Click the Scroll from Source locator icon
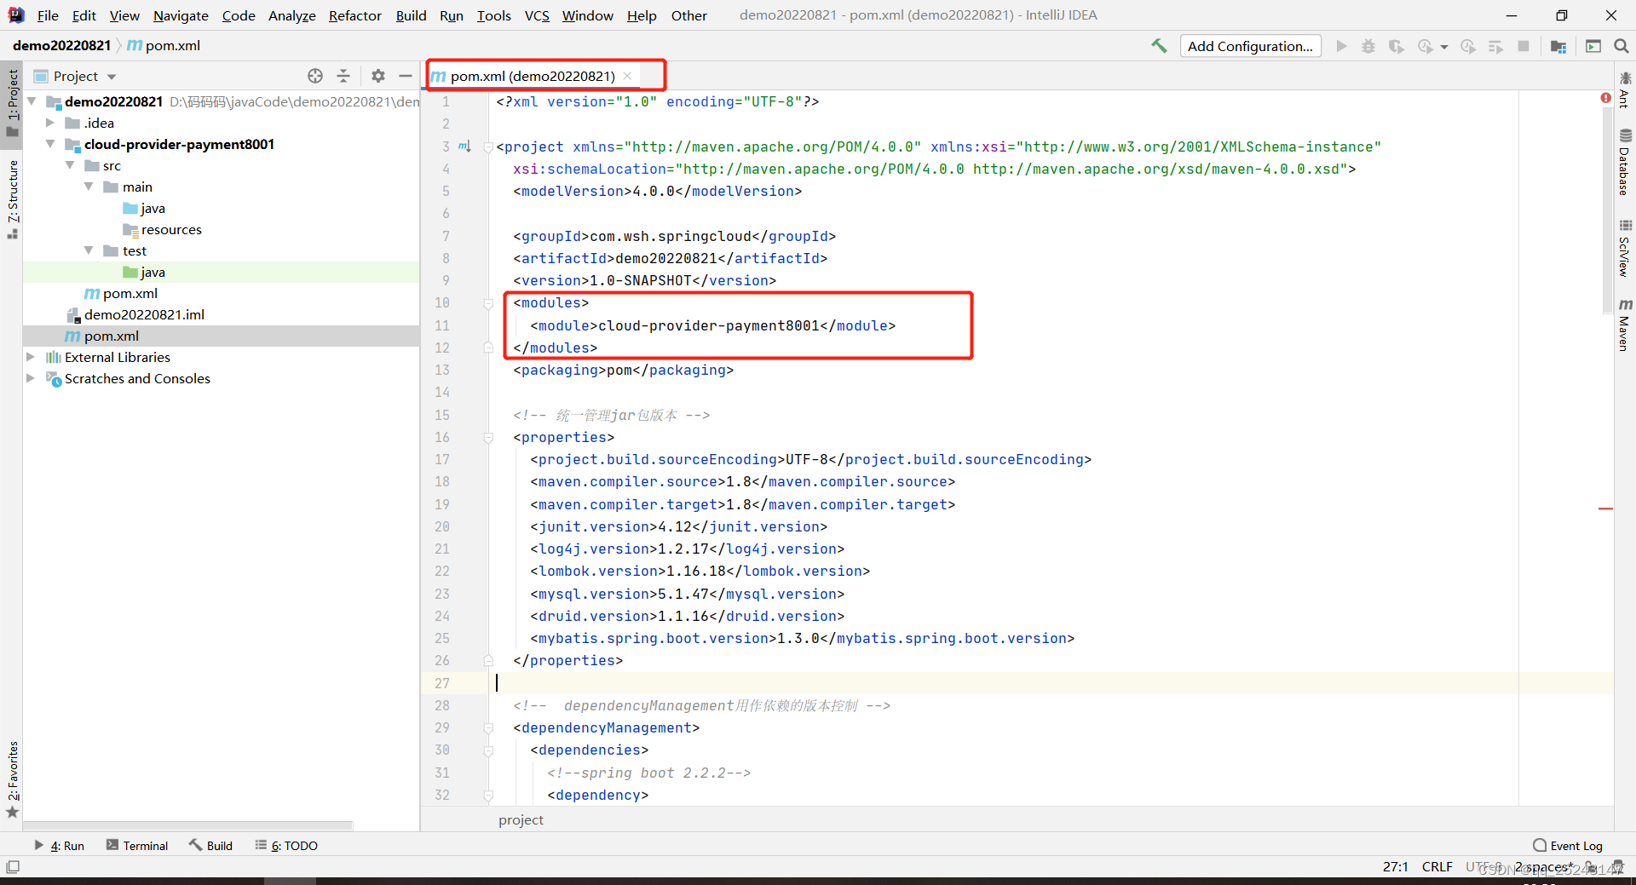1636x885 pixels. pyautogui.click(x=314, y=76)
